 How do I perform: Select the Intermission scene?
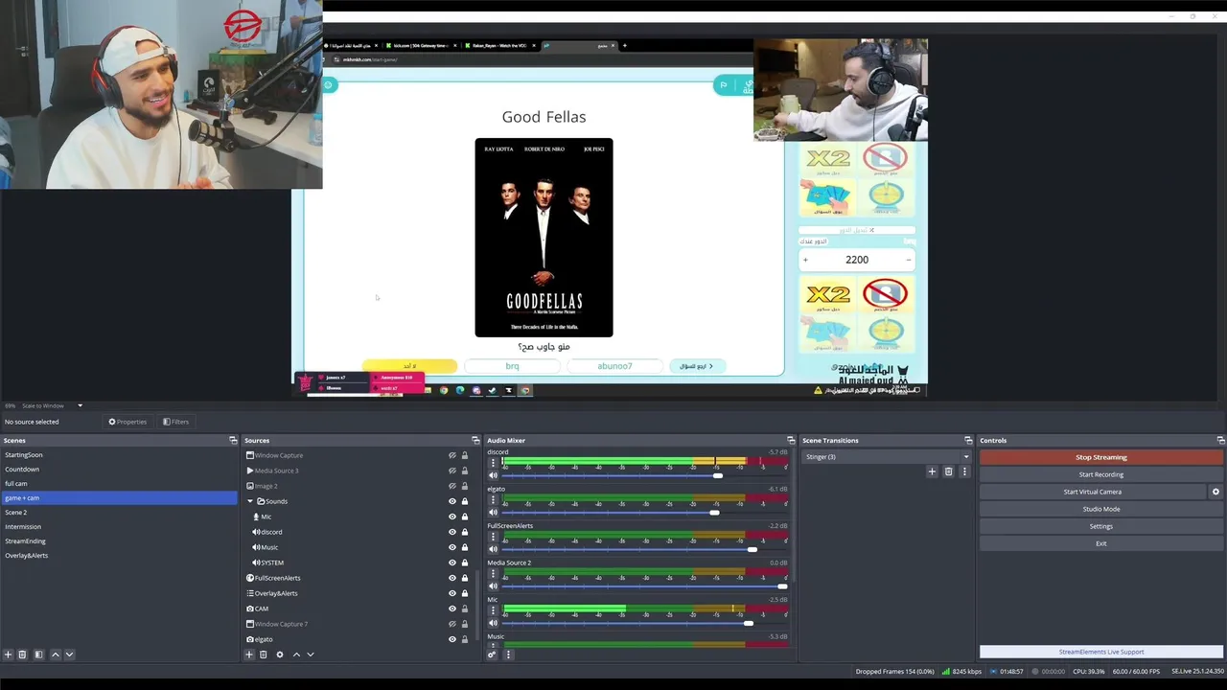[x=23, y=527]
